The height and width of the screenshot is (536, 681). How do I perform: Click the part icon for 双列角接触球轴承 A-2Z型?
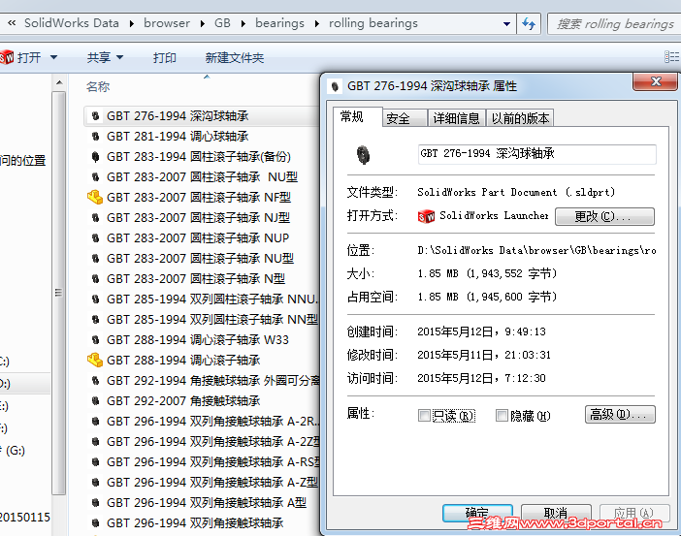95,441
